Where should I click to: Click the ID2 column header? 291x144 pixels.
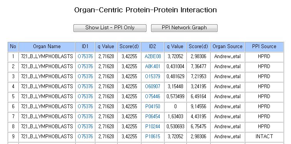coord(153,47)
